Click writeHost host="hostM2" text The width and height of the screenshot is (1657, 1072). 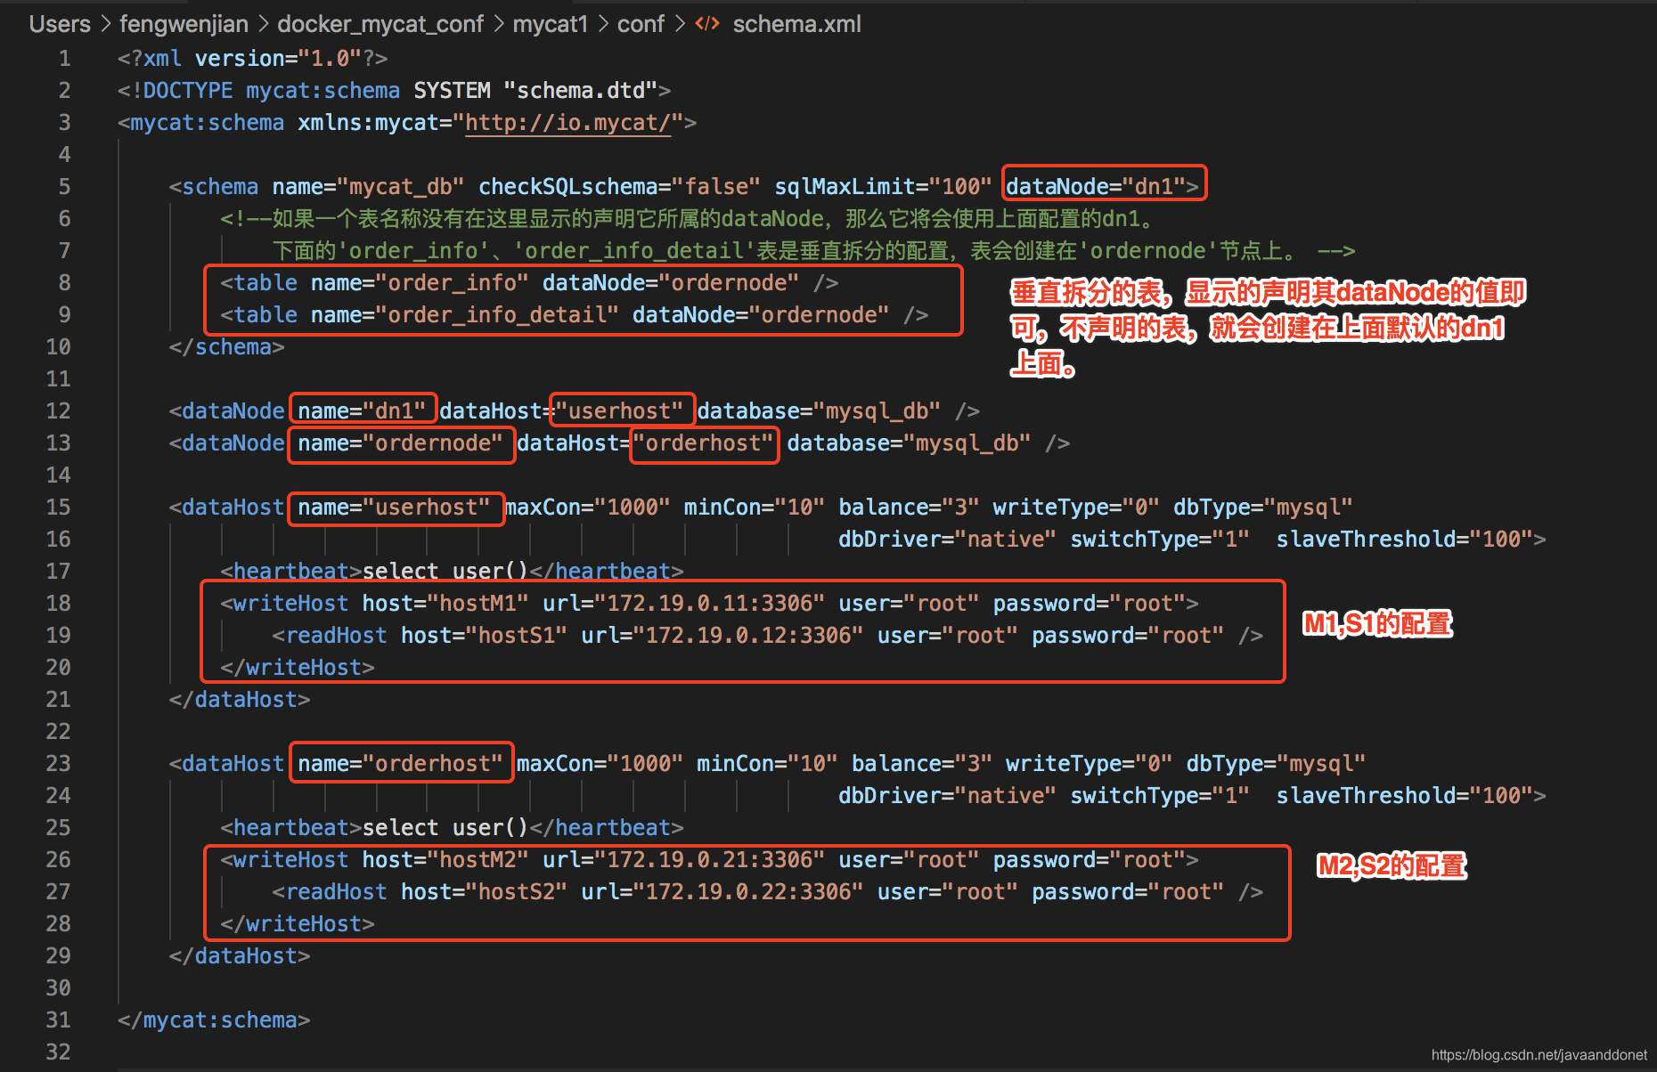pyautogui.click(x=445, y=860)
